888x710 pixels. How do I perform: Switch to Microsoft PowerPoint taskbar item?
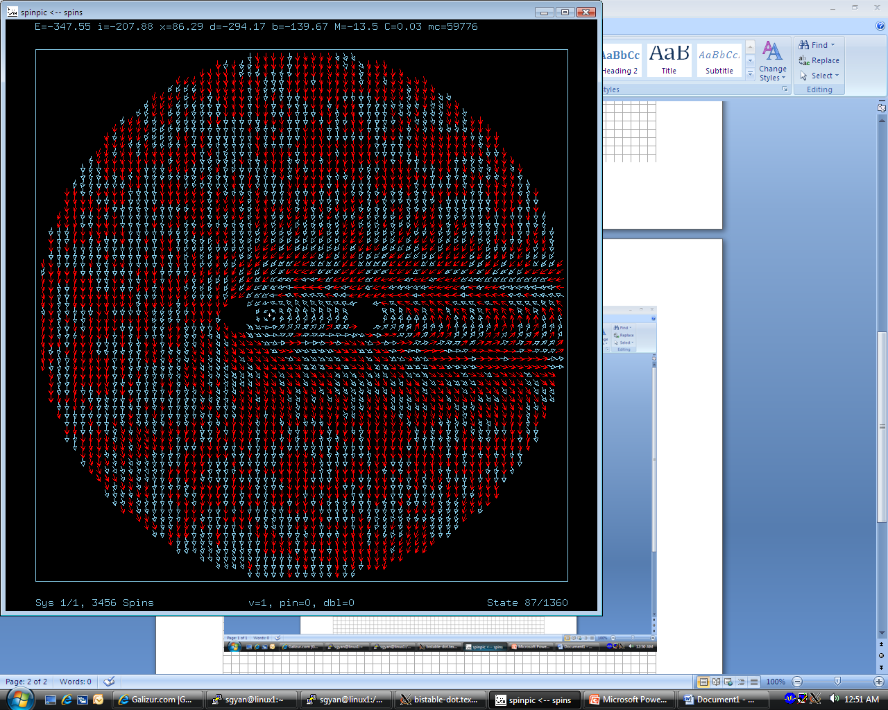[629, 700]
